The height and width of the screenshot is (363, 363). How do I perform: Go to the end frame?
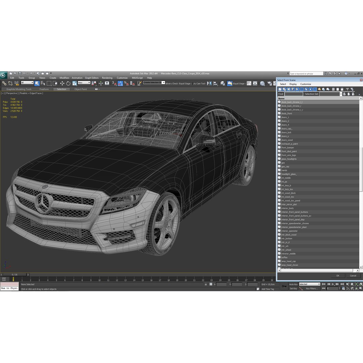click(x=342, y=284)
